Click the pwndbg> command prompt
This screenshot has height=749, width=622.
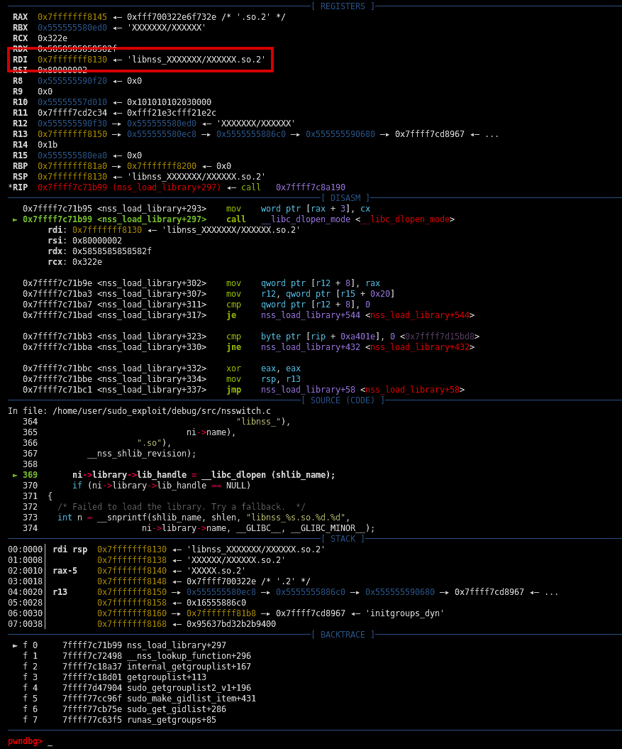(26, 741)
